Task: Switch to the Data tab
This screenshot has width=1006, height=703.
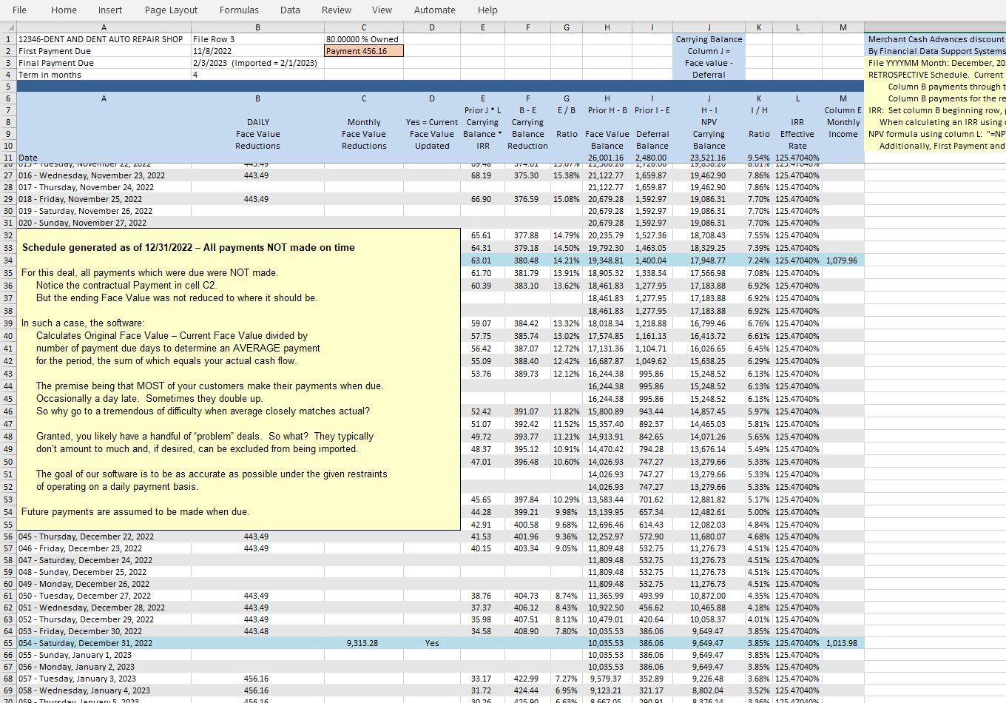Action: click(x=290, y=10)
